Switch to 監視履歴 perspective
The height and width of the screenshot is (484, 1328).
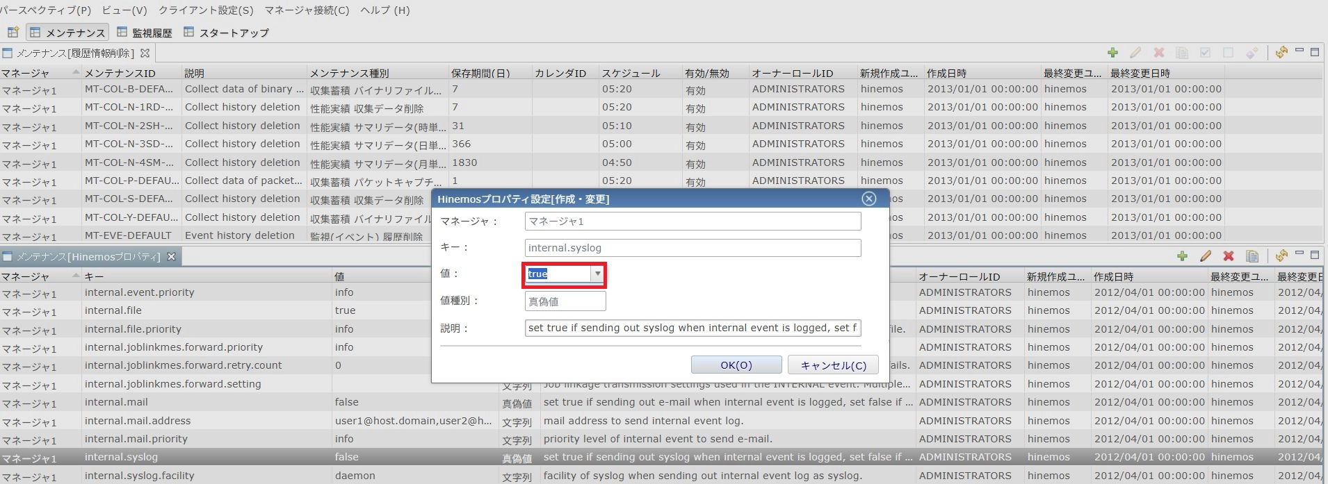pos(145,33)
